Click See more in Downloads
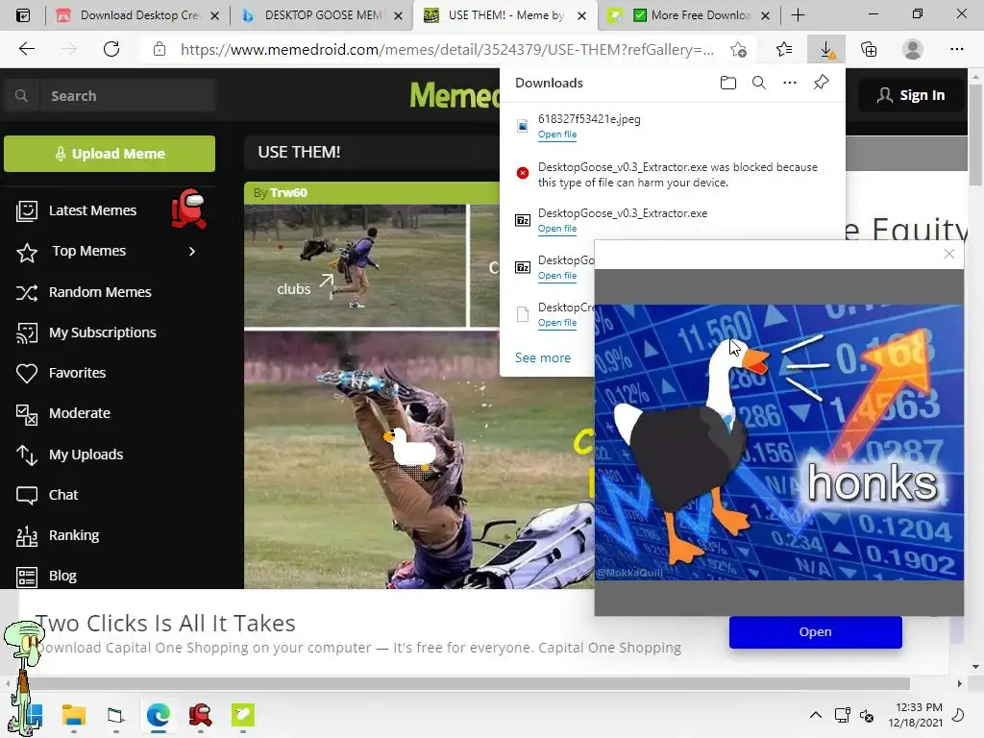Screen dimensions: 984x738 coord(543,357)
